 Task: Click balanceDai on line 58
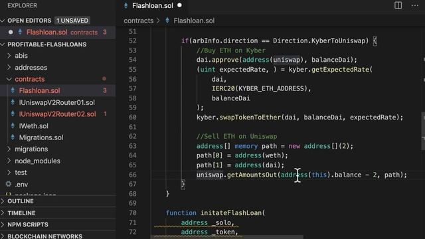[230, 98]
